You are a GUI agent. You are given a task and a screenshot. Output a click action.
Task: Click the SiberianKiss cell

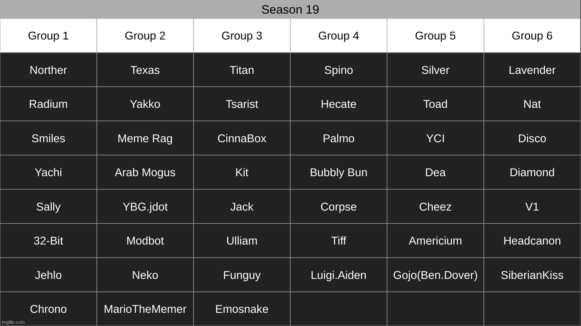tap(532, 275)
